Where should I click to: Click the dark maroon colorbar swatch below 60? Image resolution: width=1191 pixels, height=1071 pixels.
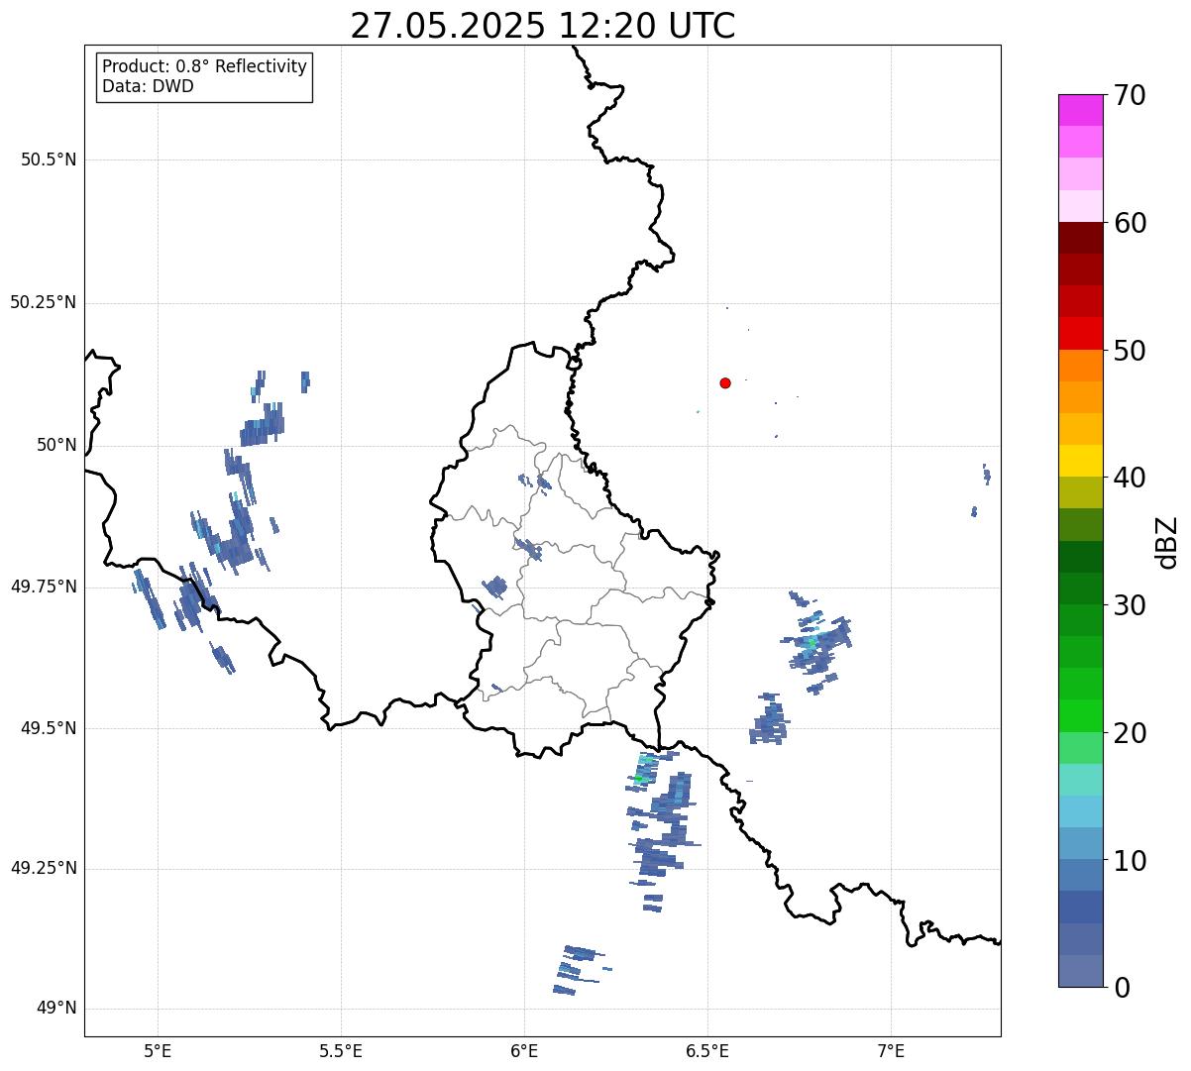(x=1080, y=239)
